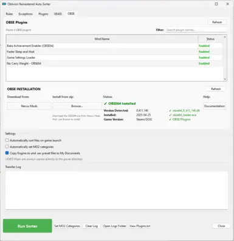This screenshot has height=241, width=234.
Task: Open the Exceptions tab
Action: [26, 14]
